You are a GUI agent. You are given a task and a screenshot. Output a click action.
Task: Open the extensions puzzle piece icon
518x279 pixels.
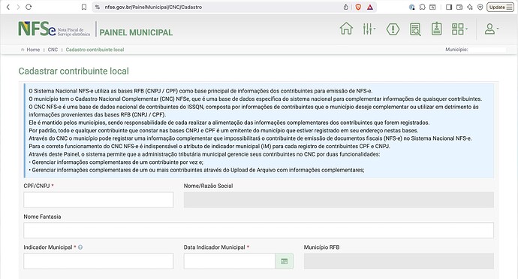tap(422, 7)
